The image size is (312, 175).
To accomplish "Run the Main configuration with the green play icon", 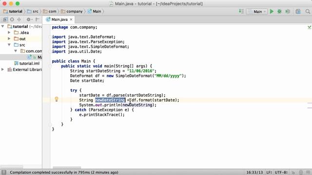I will pyautogui.click(x=272, y=12).
